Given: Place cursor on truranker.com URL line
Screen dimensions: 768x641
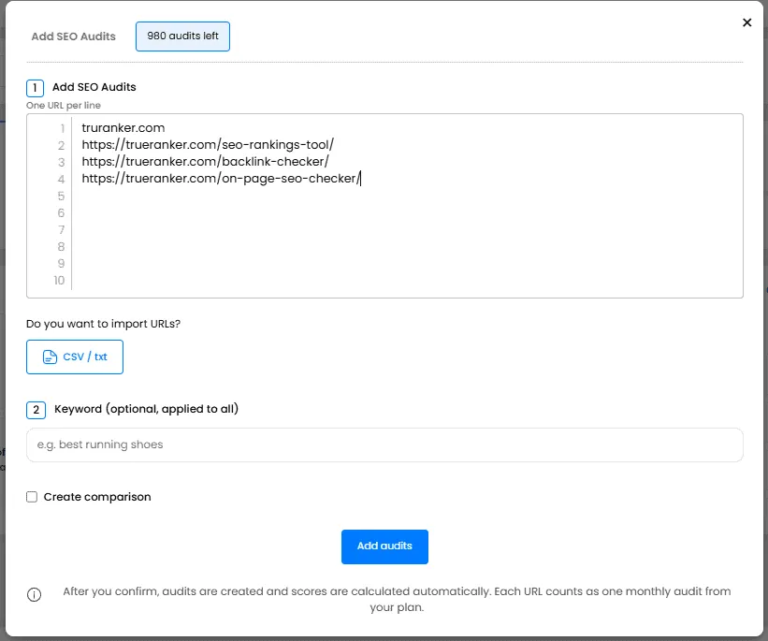Looking at the screenshot, I should (123, 128).
